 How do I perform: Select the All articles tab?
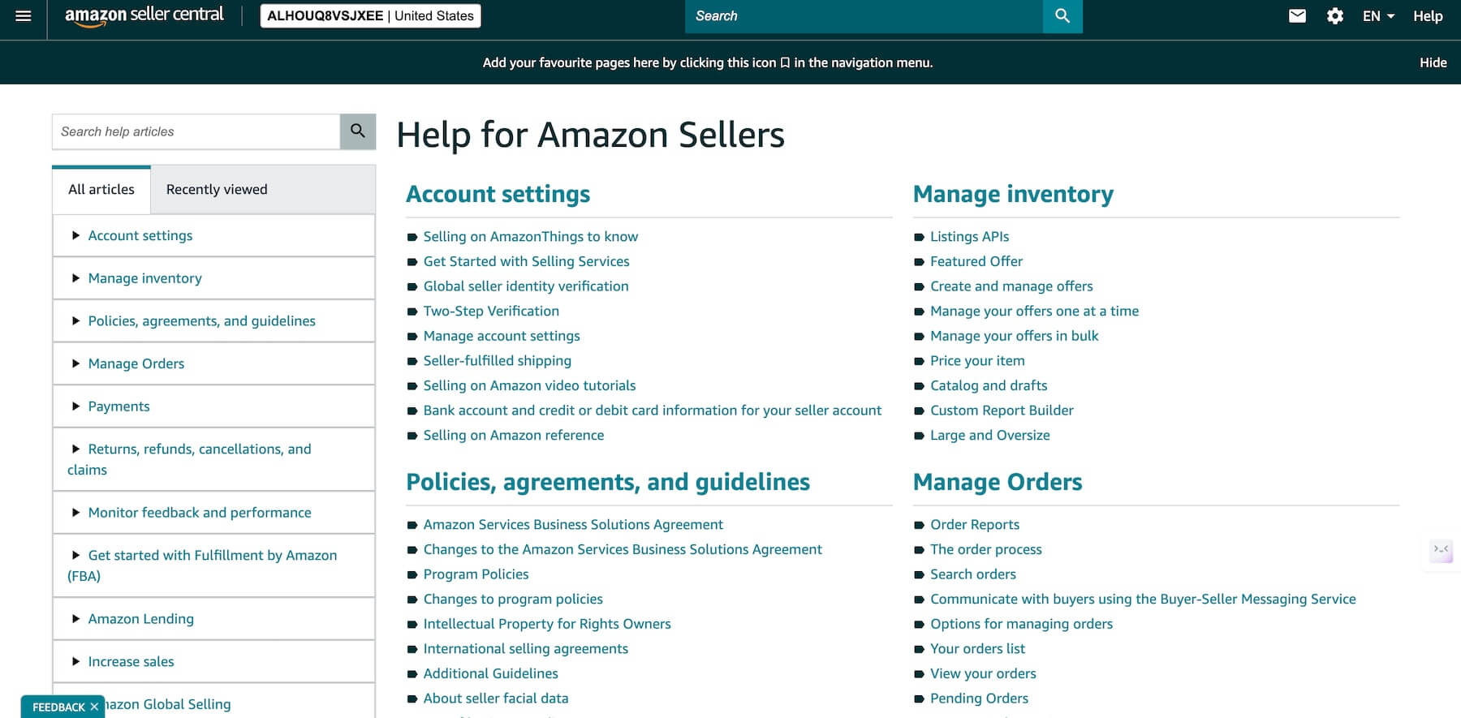click(101, 189)
